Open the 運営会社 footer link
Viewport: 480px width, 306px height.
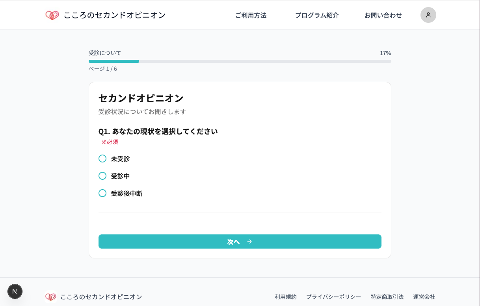coord(424,297)
